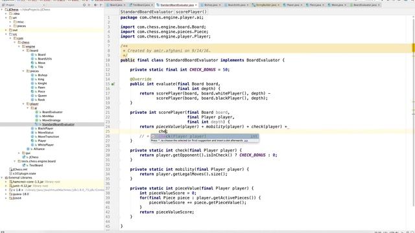Select King in the project tree
415x233 pixels.
41,79
